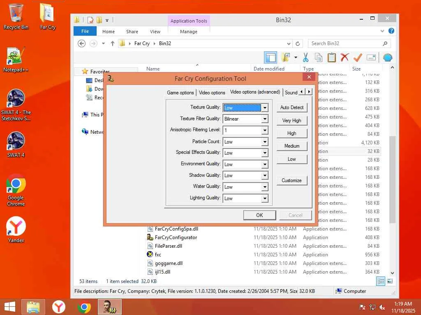Click New folder icon in quick access toolbar
The image size is (421, 315).
99,20
